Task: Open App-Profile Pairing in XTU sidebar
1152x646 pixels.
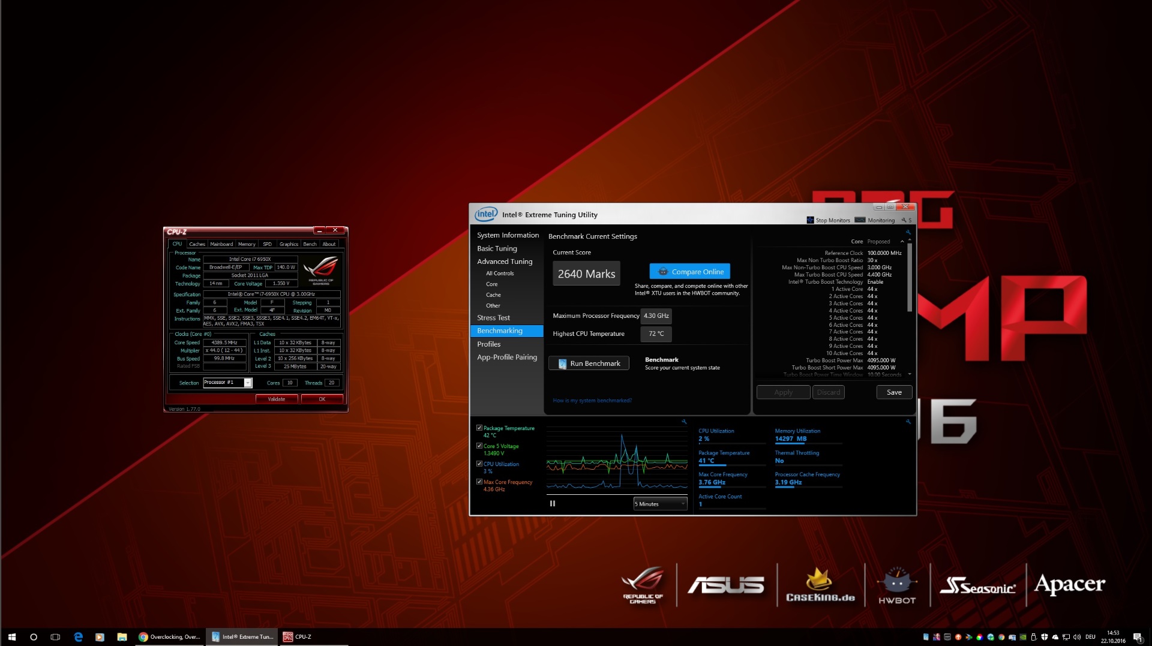Action: [x=507, y=357]
